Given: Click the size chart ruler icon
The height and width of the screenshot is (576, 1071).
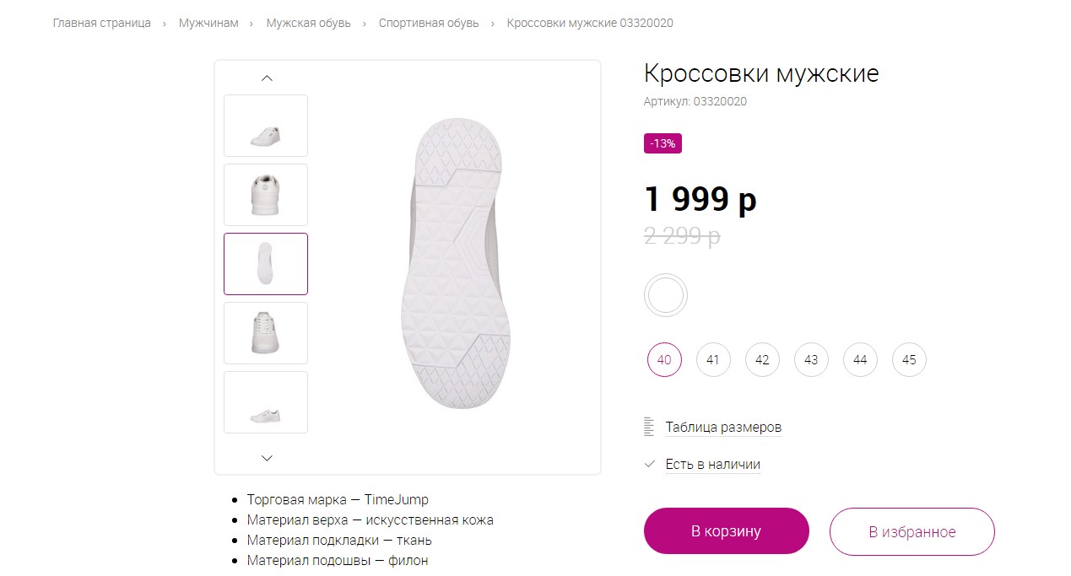Looking at the screenshot, I should [x=649, y=427].
